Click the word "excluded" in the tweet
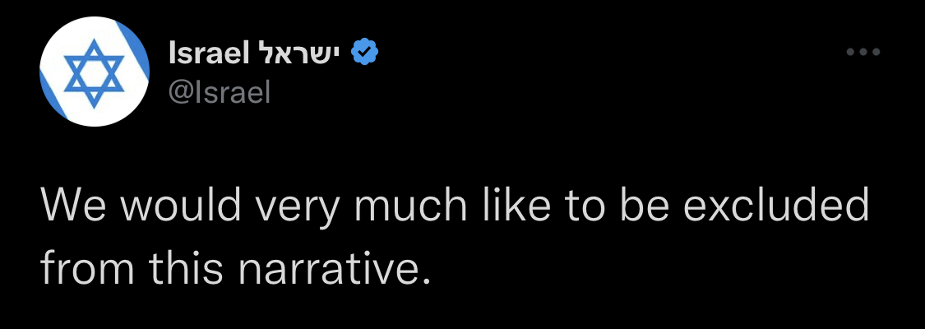Image resolution: width=925 pixels, height=329 pixels. point(776,206)
